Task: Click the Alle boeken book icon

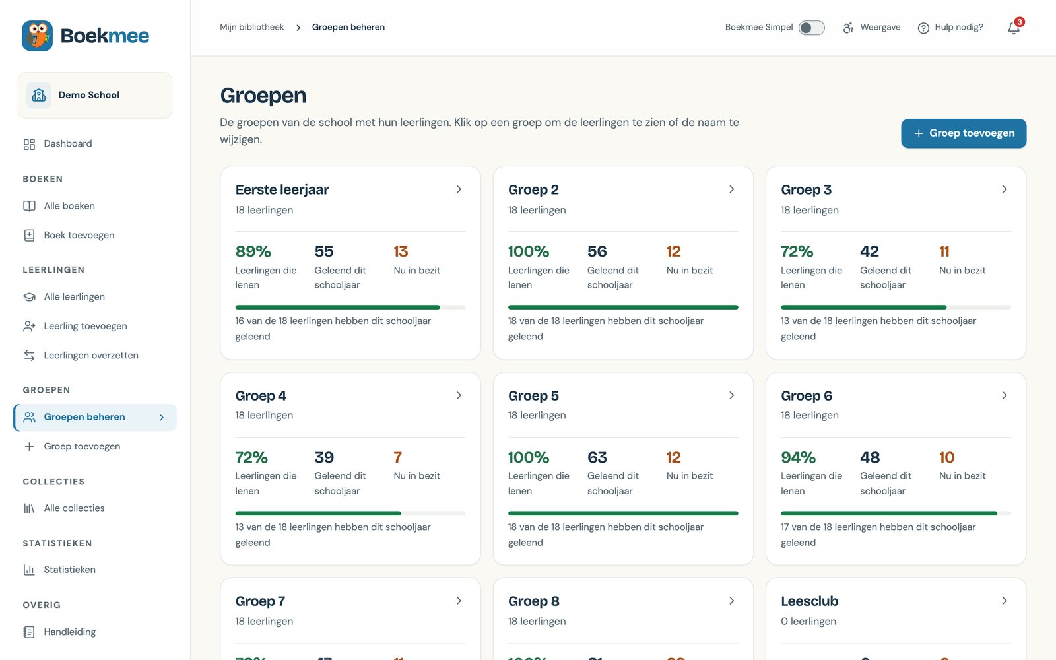Action: 29,206
